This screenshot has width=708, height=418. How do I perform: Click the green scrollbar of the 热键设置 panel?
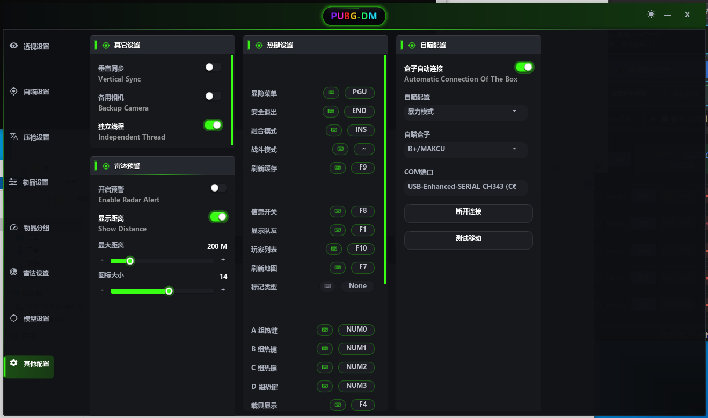(x=385, y=170)
